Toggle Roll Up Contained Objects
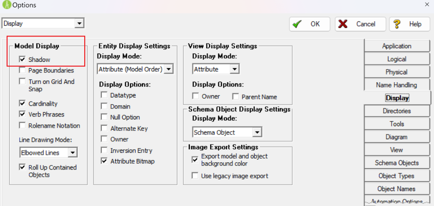The image size is (434, 206). [x=22, y=167]
